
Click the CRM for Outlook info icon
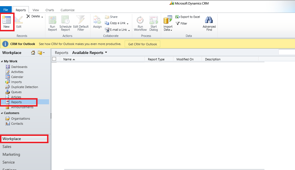5,44
